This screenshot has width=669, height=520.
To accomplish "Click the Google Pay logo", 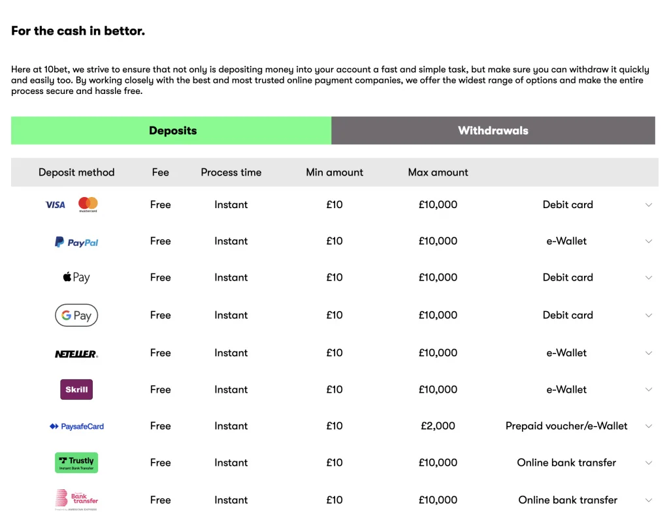I will click(76, 315).
